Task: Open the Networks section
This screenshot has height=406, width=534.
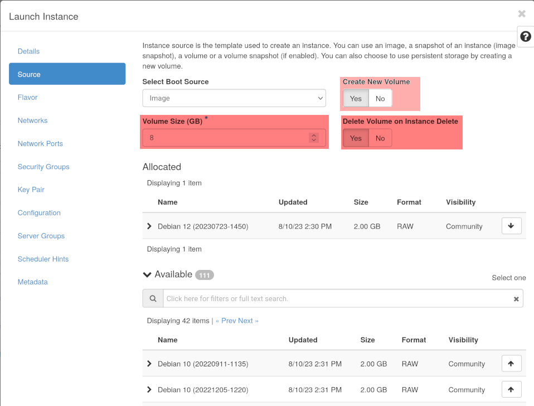Action: click(x=32, y=120)
